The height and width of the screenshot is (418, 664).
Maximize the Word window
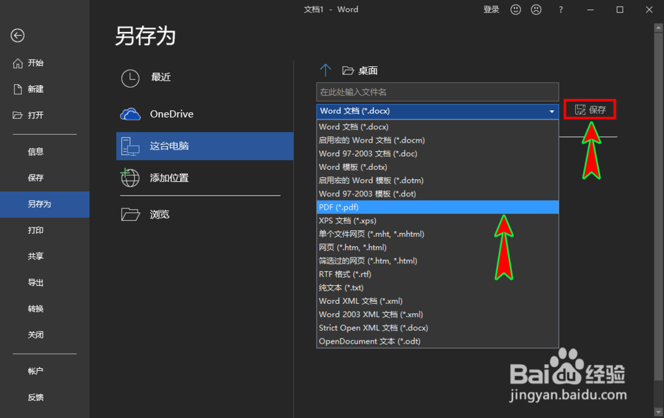point(620,9)
